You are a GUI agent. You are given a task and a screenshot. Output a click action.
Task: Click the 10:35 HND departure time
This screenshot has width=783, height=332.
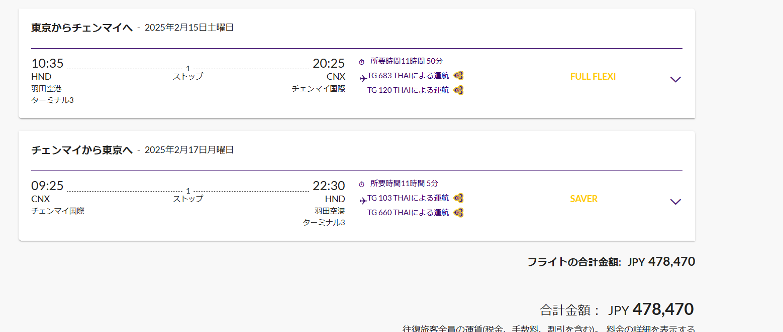[x=47, y=64]
